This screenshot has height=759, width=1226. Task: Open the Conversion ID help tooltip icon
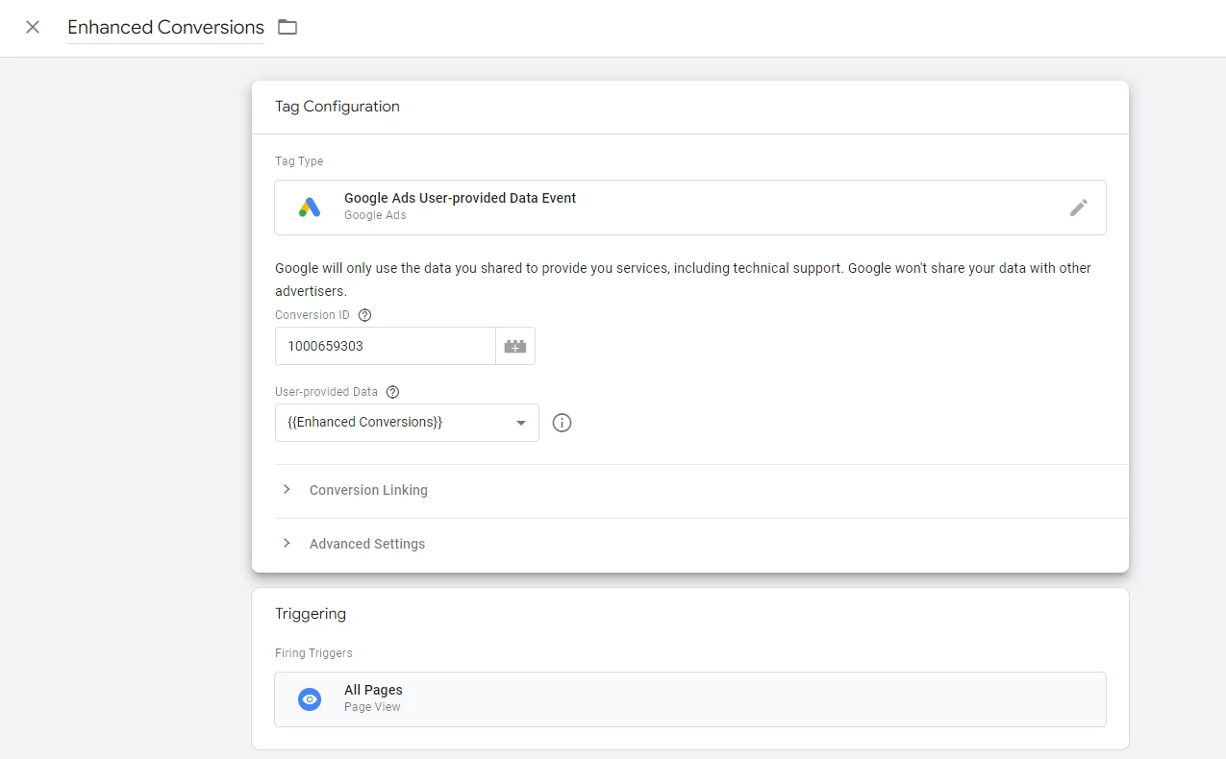[x=364, y=315]
